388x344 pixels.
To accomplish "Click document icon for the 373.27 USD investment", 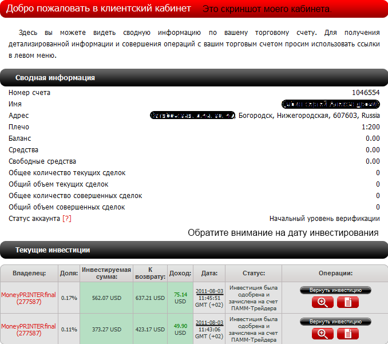I will point(348,334).
